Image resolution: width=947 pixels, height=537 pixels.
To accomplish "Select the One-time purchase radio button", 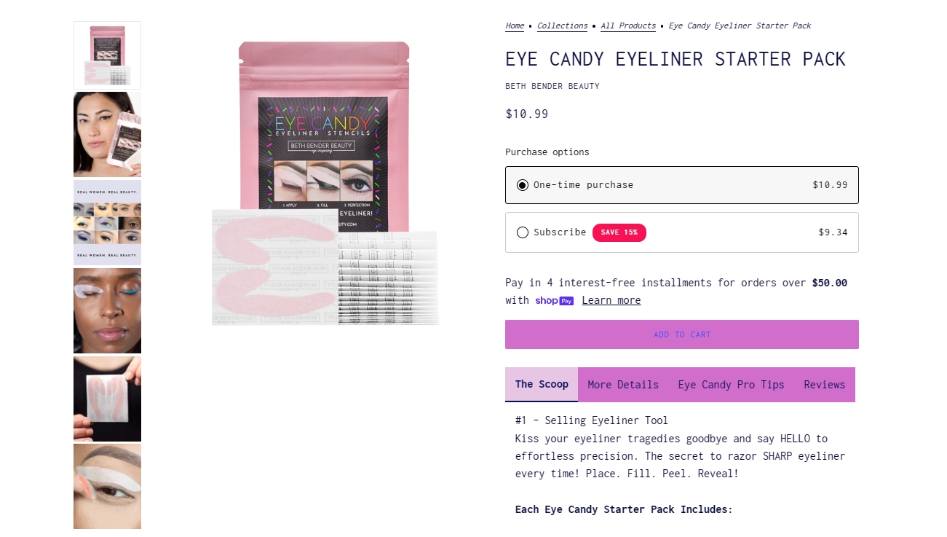I will [523, 185].
